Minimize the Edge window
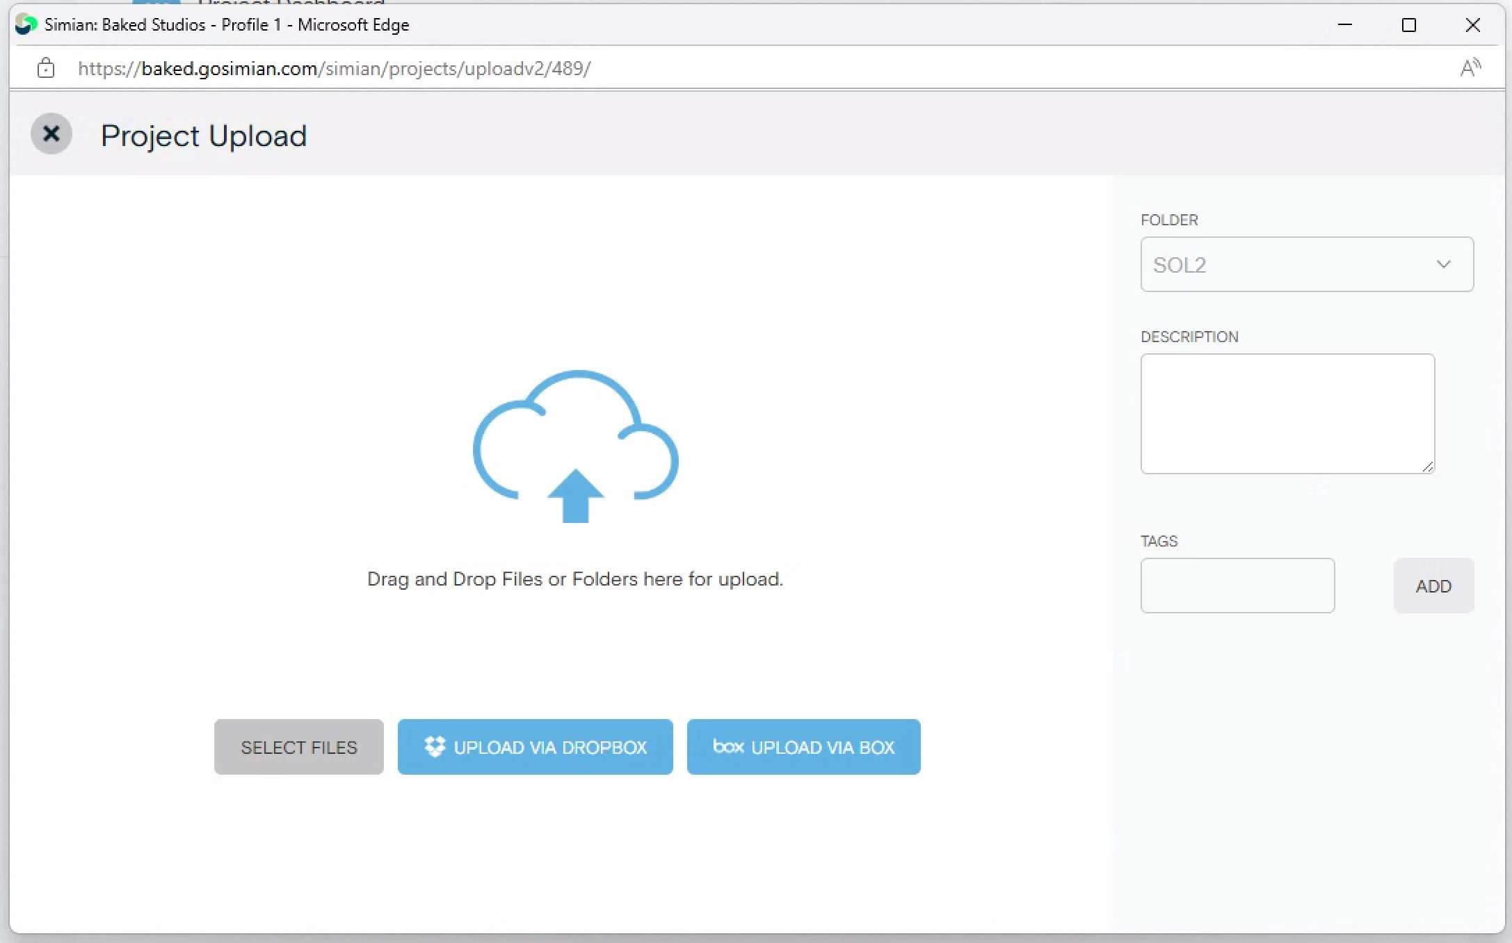The height and width of the screenshot is (943, 1512). coord(1345,25)
